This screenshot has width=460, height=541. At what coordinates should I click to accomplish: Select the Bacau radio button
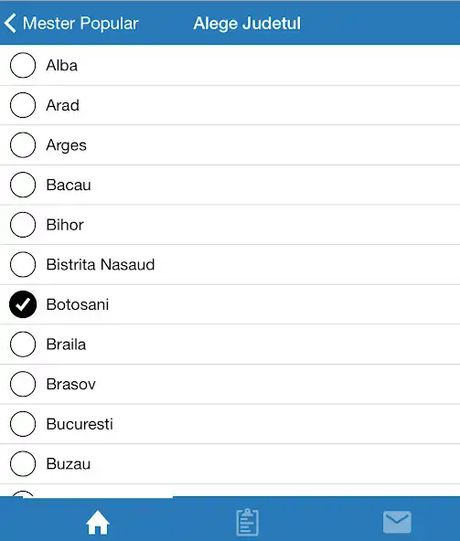23,185
